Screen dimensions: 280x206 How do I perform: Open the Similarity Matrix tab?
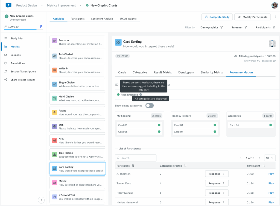[x=211, y=72]
